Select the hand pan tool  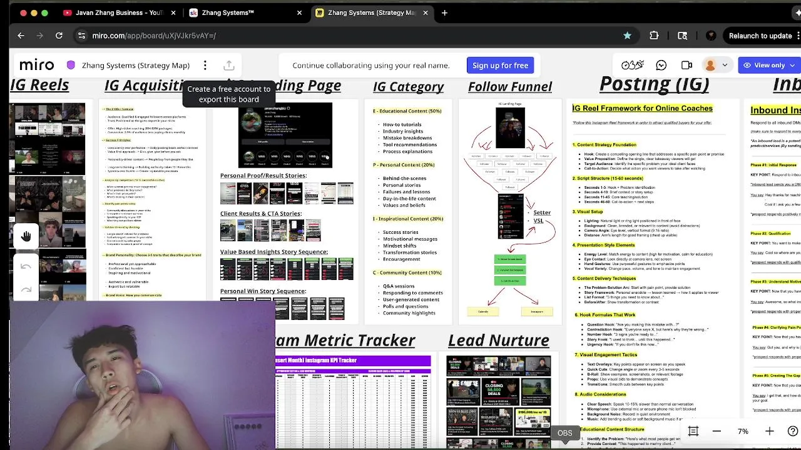26,236
